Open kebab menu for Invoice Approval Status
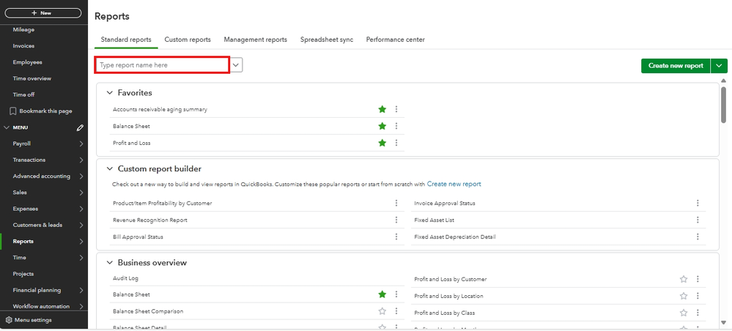Image resolution: width=732 pixels, height=331 pixels. [x=698, y=203]
